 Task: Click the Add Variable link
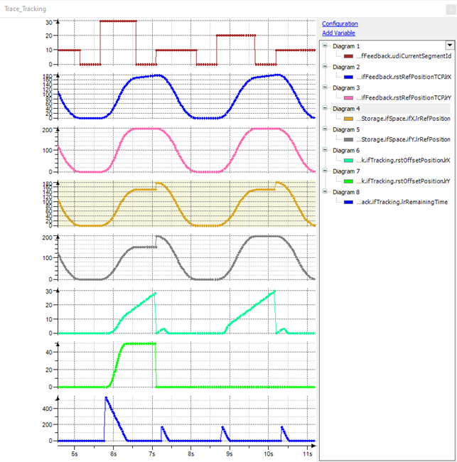(338, 33)
